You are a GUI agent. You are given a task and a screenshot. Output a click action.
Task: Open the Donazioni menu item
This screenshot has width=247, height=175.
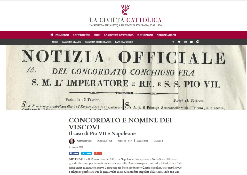[x=145, y=35]
